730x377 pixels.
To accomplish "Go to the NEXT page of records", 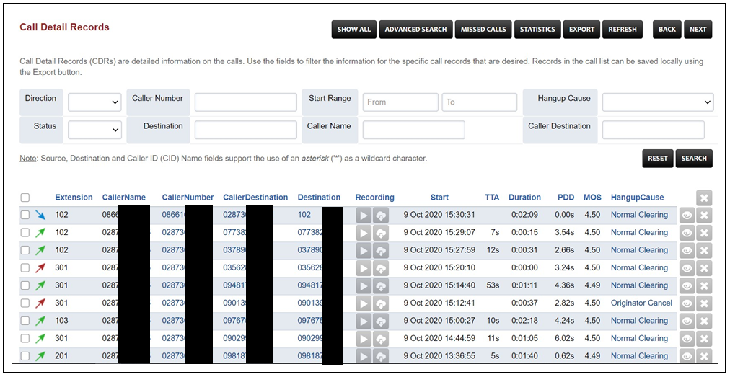I will [698, 30].
